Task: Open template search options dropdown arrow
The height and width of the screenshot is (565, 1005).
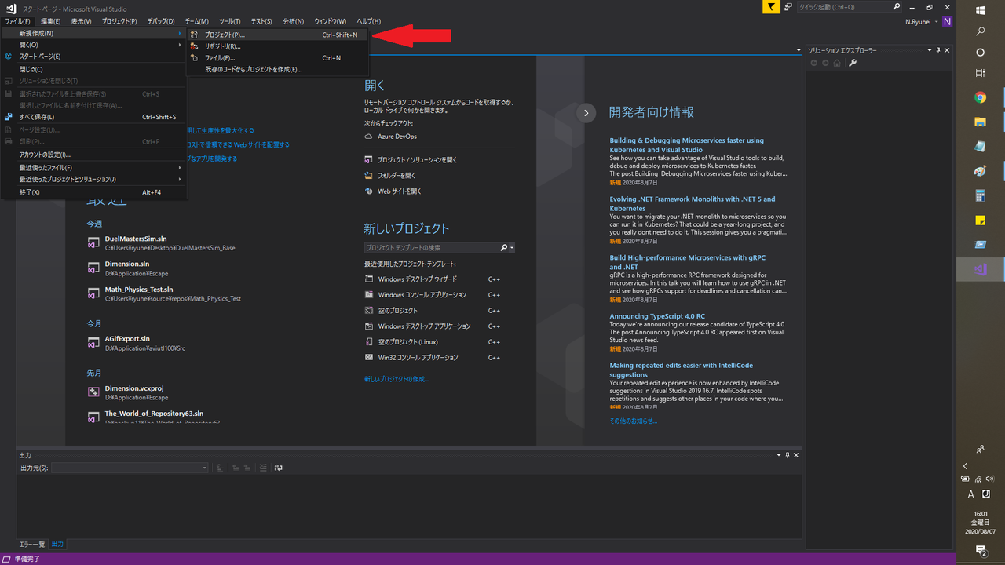Action: click(512, 248)
